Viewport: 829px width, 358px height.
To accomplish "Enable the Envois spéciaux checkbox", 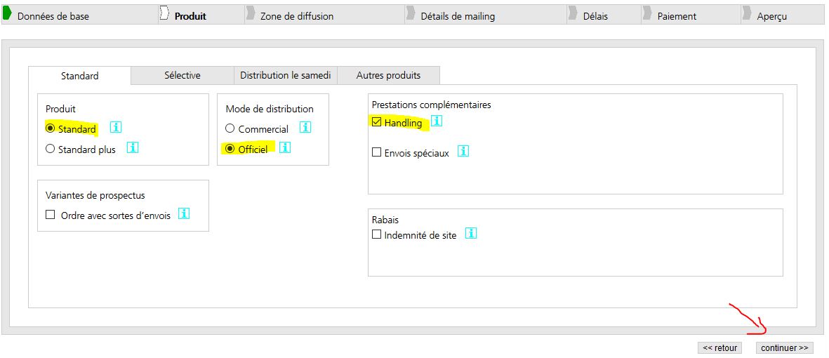I will [x=377, y=152].
